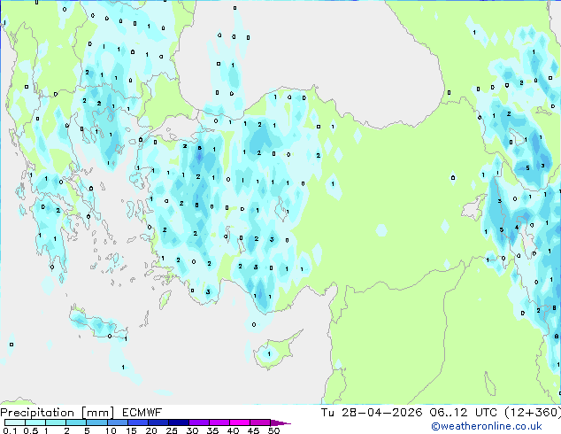Click the 20–25 mm legend color swatch
561x434 pixels.
[x=158, y=422]
